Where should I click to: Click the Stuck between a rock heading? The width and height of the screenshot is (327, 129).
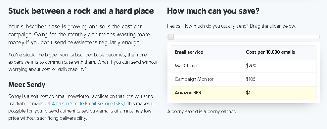[x=81, y=11]
